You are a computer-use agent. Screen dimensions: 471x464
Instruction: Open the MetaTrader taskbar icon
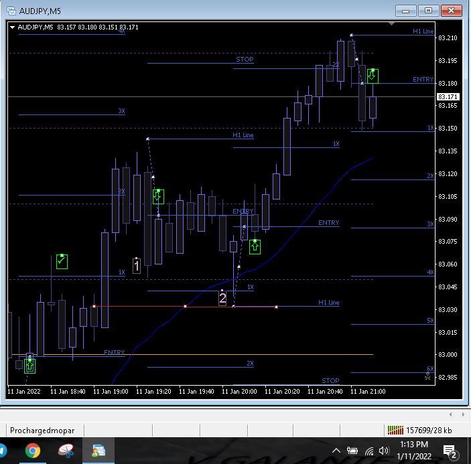point(98,451)
